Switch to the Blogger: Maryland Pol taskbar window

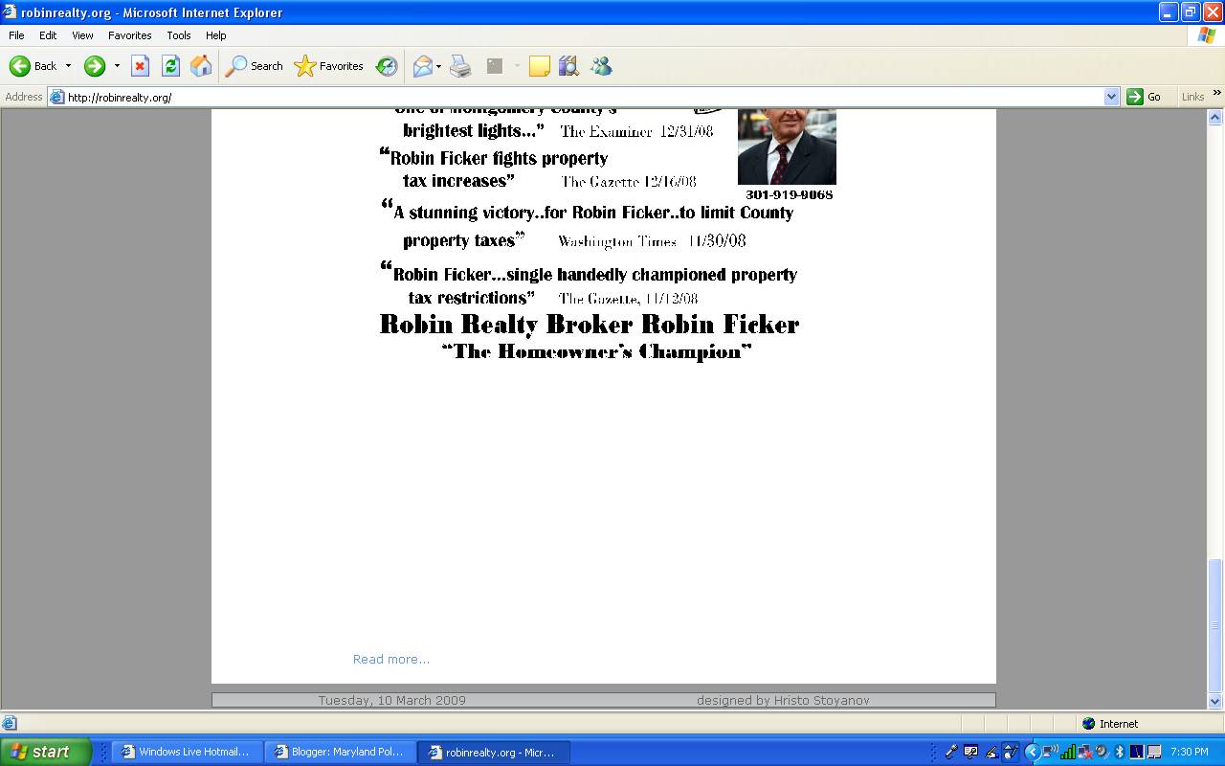point(341,752)
